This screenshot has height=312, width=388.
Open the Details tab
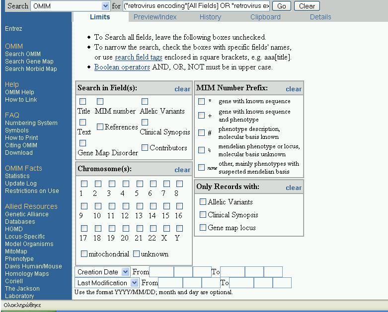(x=320, y=17)
